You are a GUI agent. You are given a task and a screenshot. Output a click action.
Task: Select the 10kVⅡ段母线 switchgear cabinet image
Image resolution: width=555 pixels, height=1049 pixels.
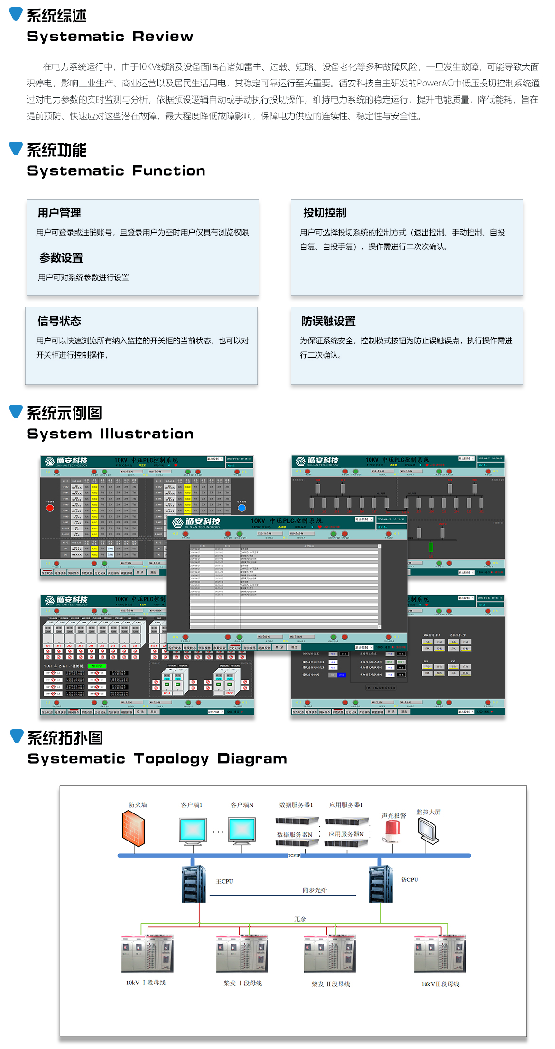click(x=440, y=954)
